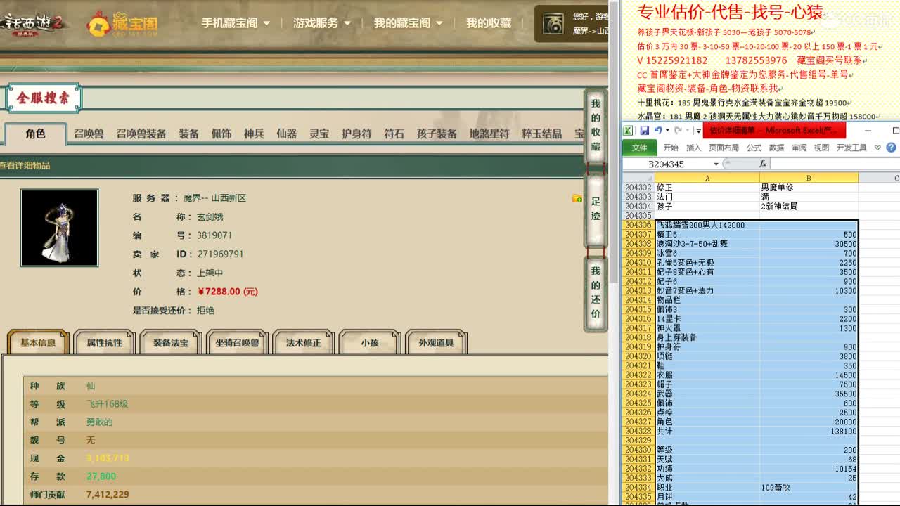900x506 pixels.
Task: Open 我的收藏 in the top navigation
Action: (489, 23)
